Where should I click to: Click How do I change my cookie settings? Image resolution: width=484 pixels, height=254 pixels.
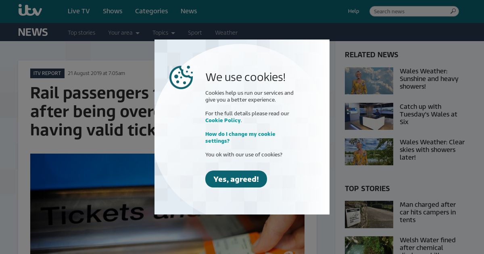240,137
